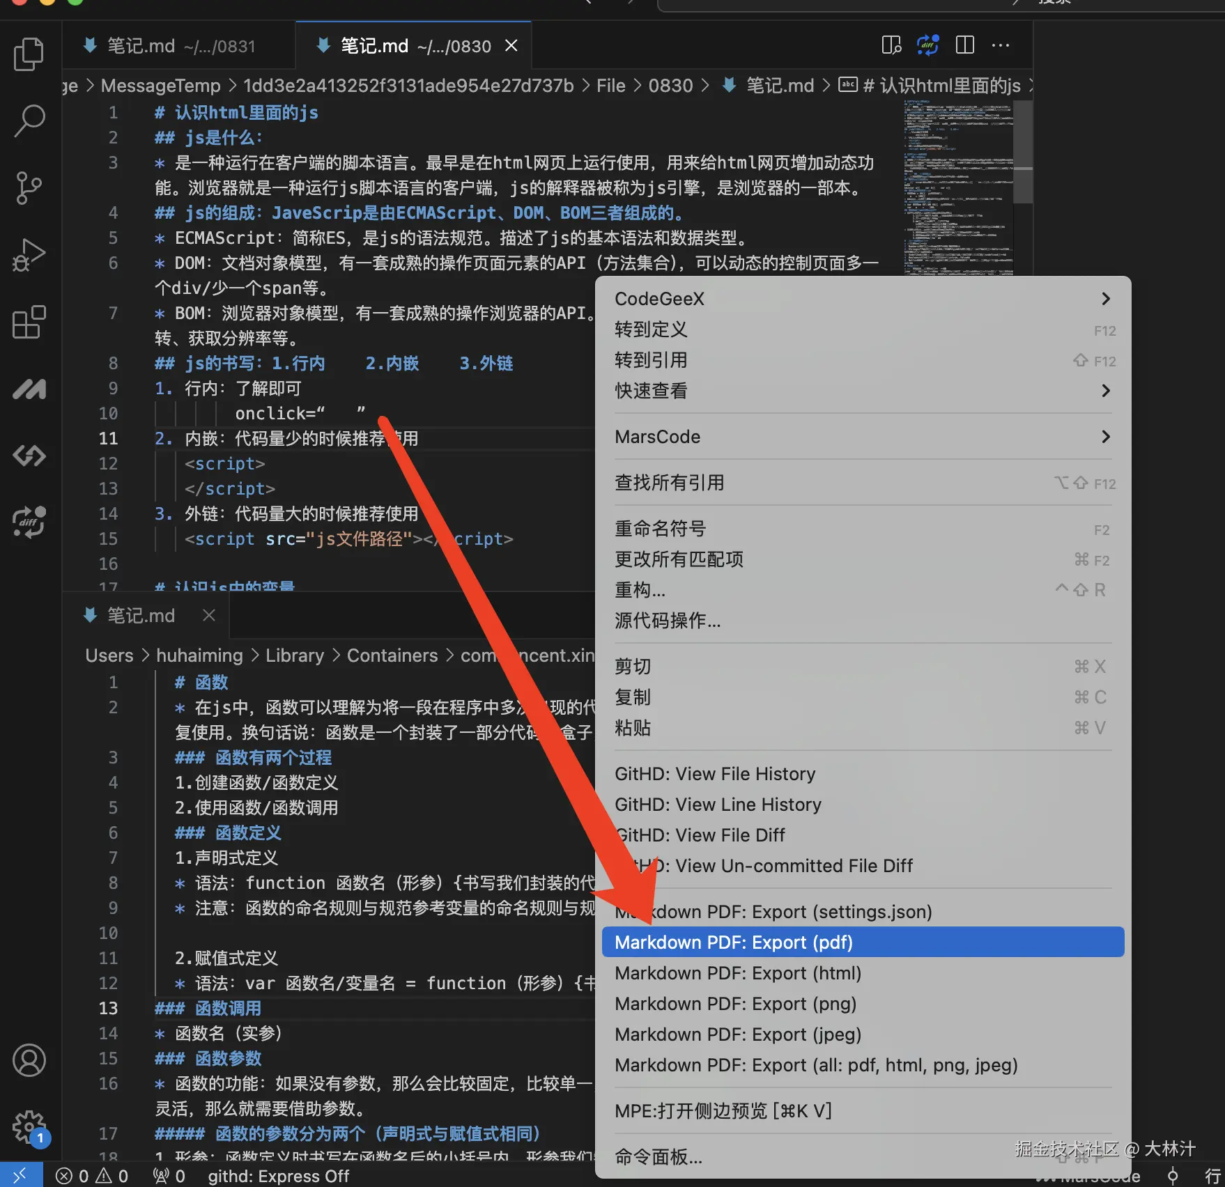
Task: Choose 粘贴 from the context menu
Action: pyautogui.click(x=863, y=728)
